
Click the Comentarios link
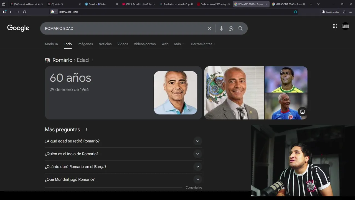(194, 187)
